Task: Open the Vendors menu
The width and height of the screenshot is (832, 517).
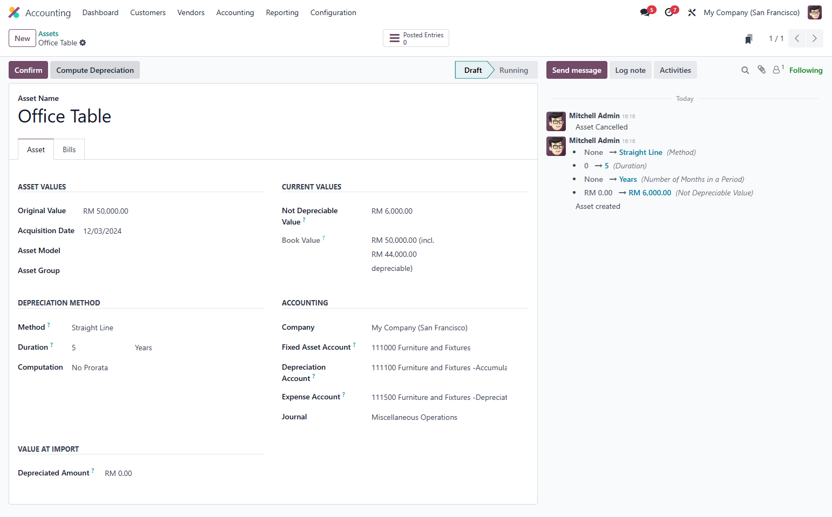Action: [191, 12]
